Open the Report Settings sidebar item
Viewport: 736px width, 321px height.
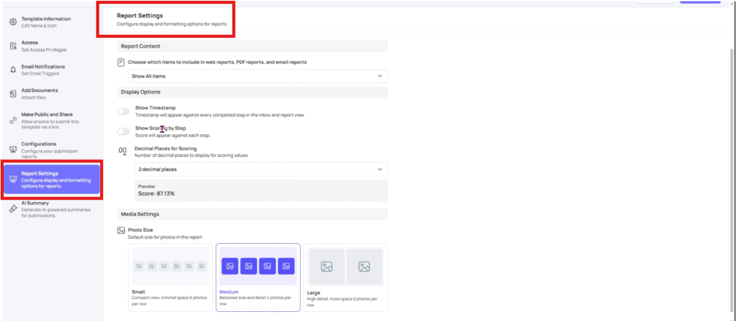52,179
